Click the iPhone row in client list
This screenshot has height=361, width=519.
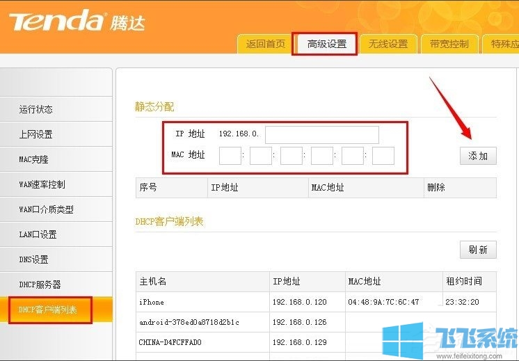202,302
